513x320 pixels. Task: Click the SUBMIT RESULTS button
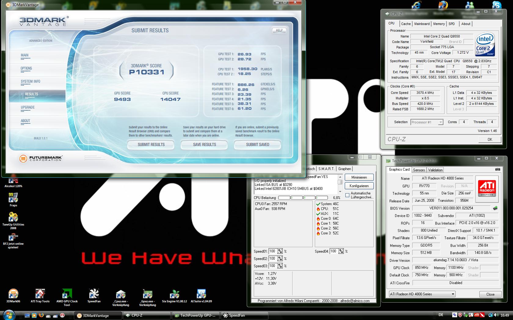[151, 145]
